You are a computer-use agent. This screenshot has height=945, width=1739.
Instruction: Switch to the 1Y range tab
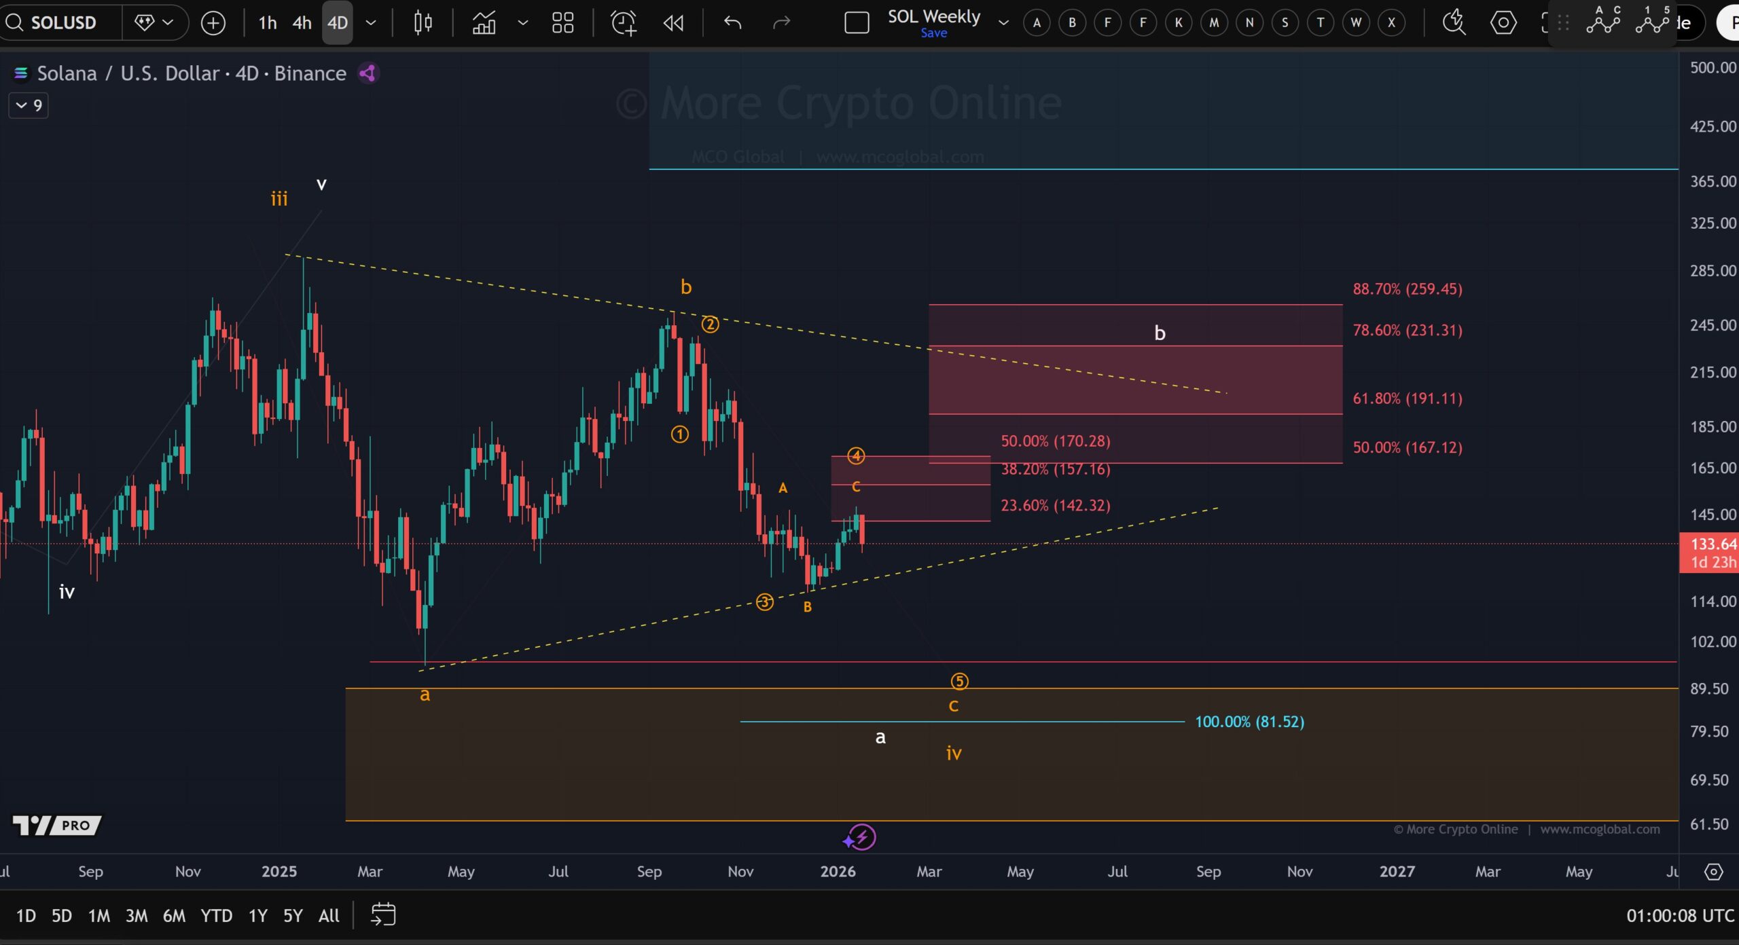tap(257, 915)
